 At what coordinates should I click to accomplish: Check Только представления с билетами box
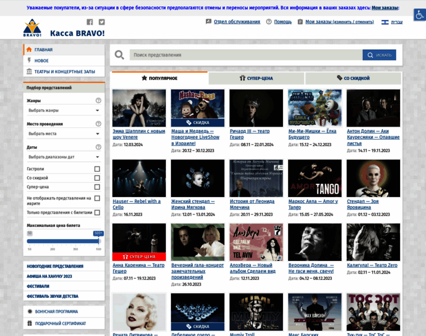97,212
